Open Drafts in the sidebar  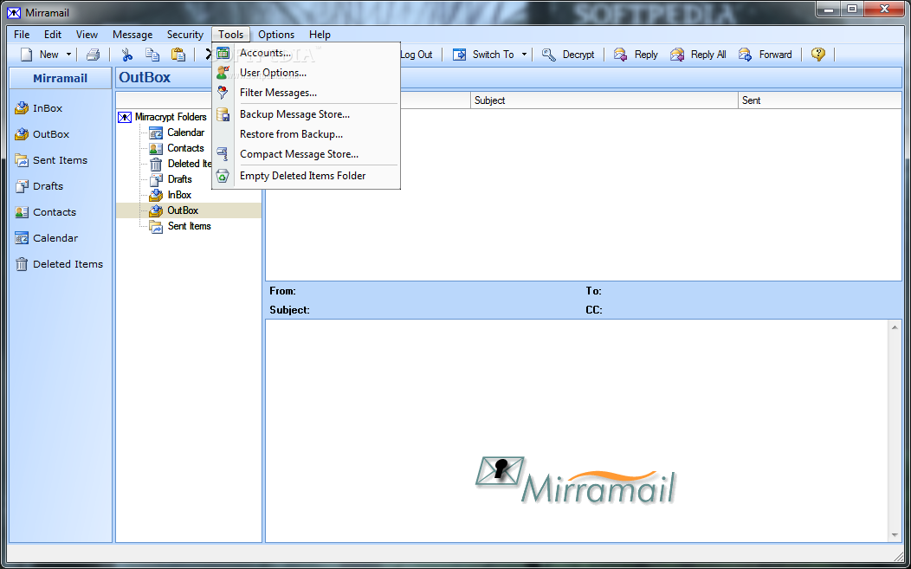pos(39,186)
